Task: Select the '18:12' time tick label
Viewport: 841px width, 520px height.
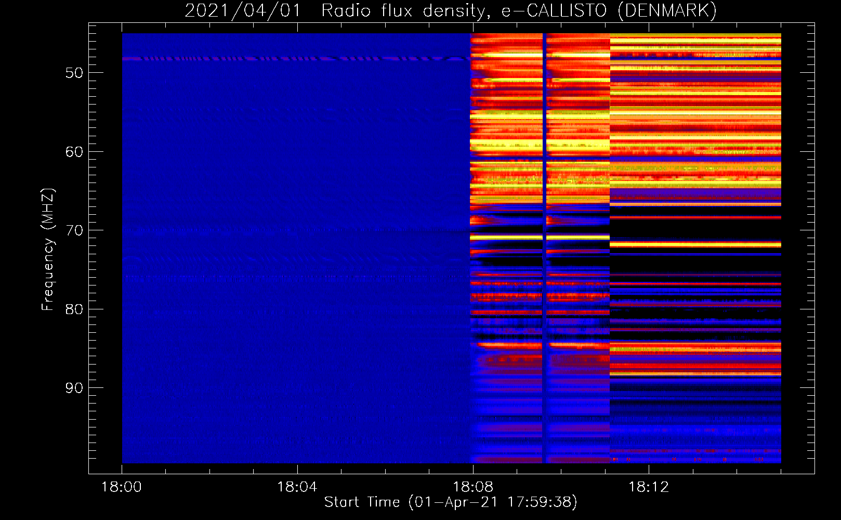Action: 649,487
